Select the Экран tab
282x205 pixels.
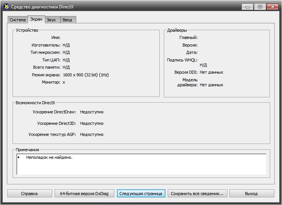pos(36,19)
